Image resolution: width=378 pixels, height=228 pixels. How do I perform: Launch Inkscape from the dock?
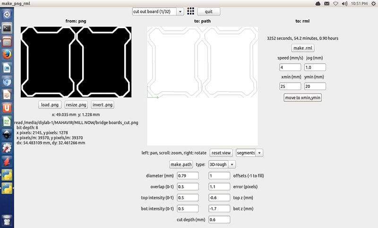(x=7, y=135)
